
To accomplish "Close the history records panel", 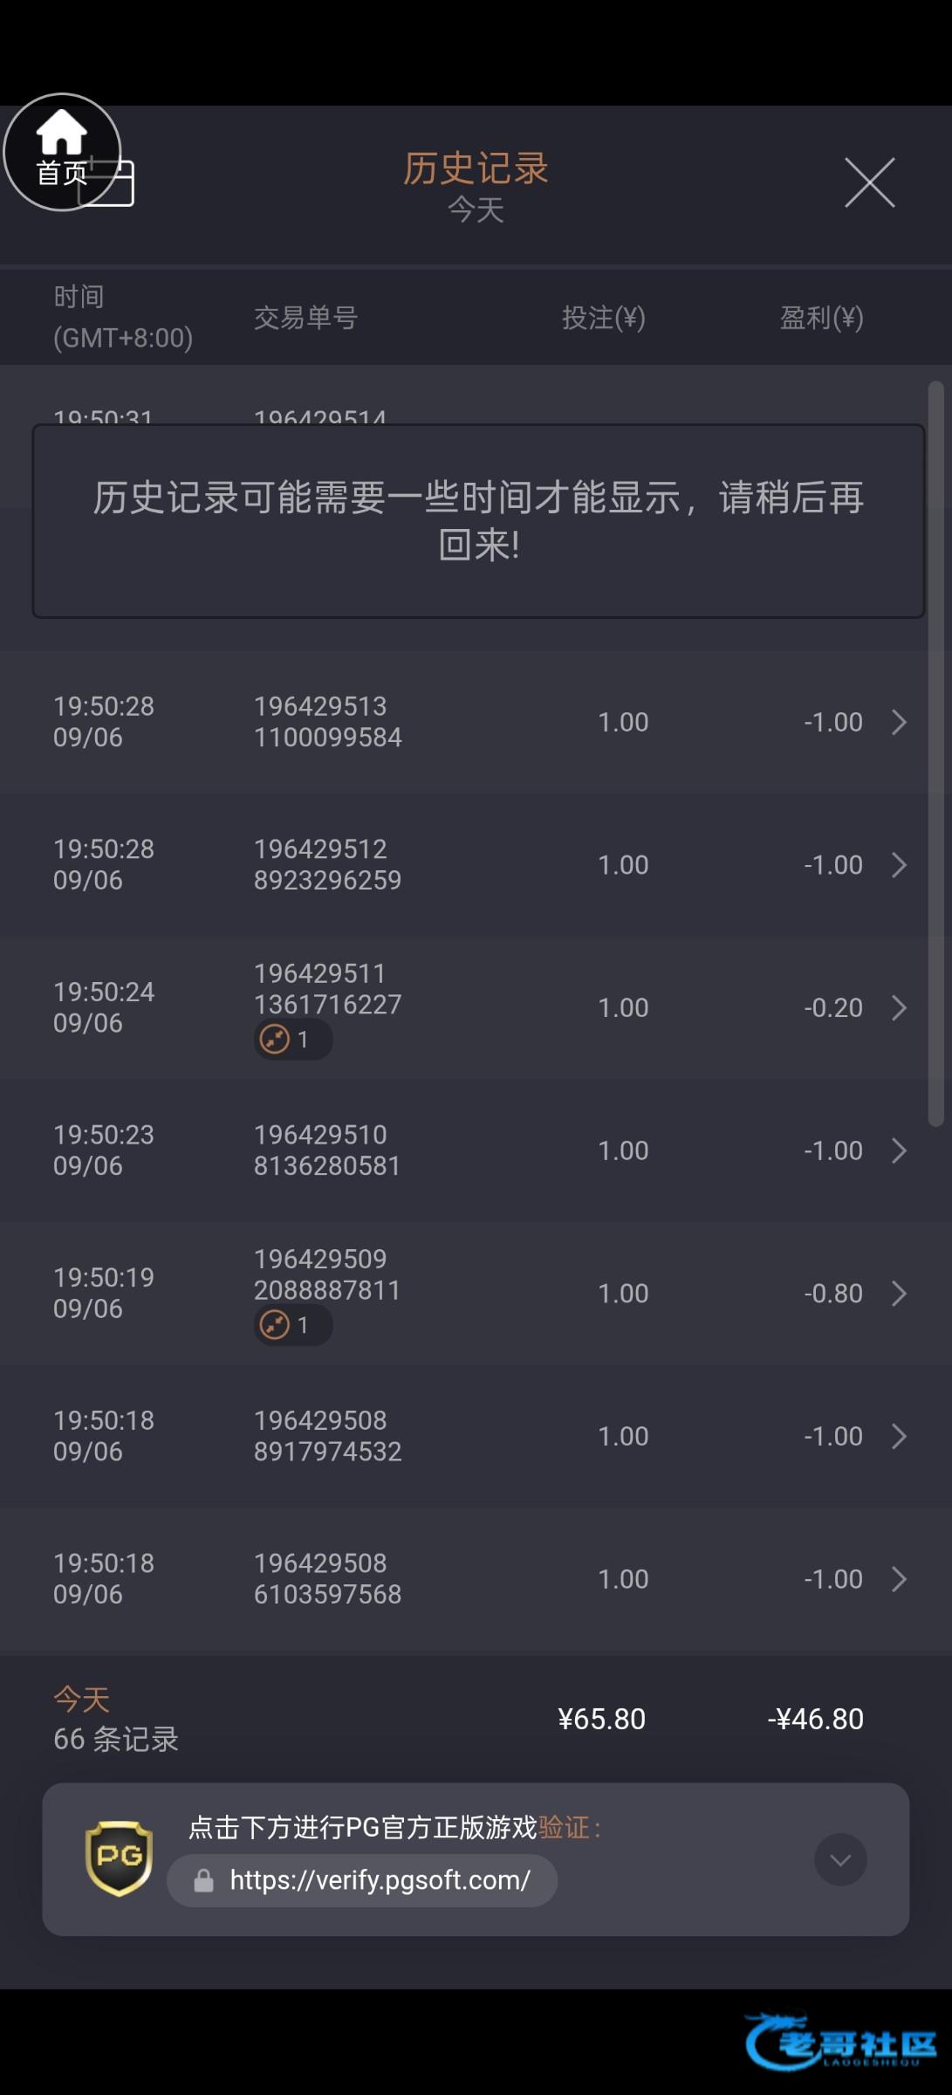I will pos(869,182).
